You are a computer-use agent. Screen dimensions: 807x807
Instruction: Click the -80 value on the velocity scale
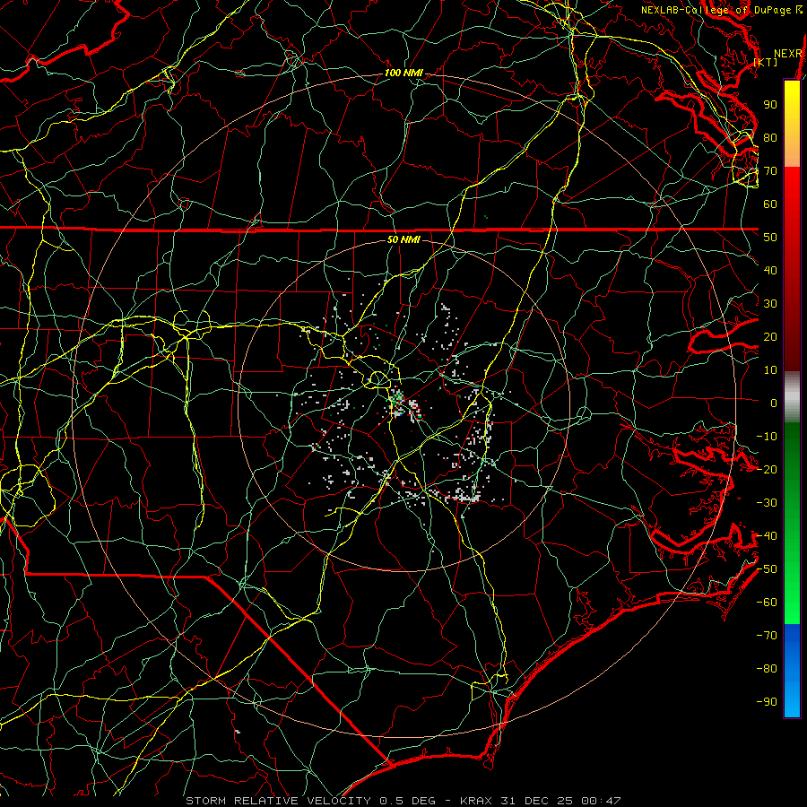pos(767,669)
